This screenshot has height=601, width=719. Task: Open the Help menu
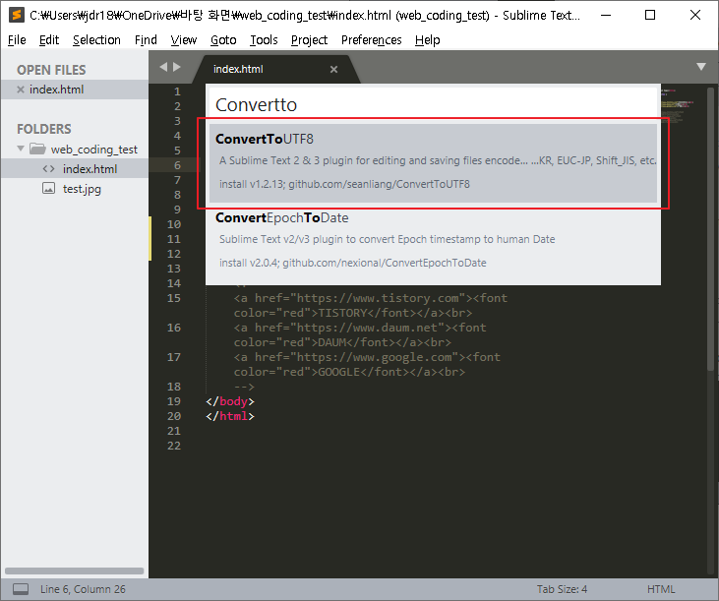coord(427,40)
